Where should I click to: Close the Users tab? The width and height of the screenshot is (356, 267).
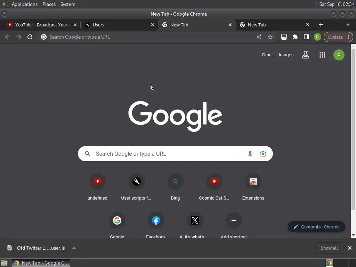(x=153, y=25)
